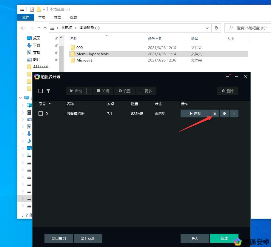Open settings gear for 逍遥模拟器 row
Image resolution: width=271 pixels, height=247 pixels.
point(224,113)
